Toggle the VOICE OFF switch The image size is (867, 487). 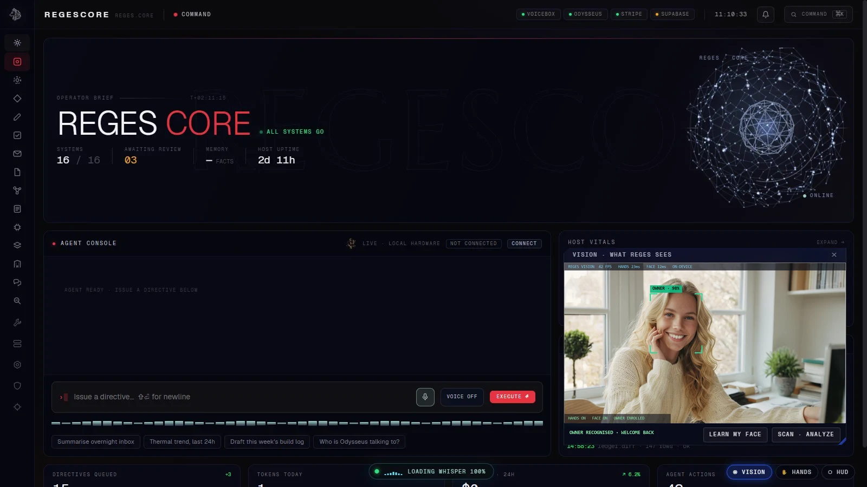pos(462,397)
